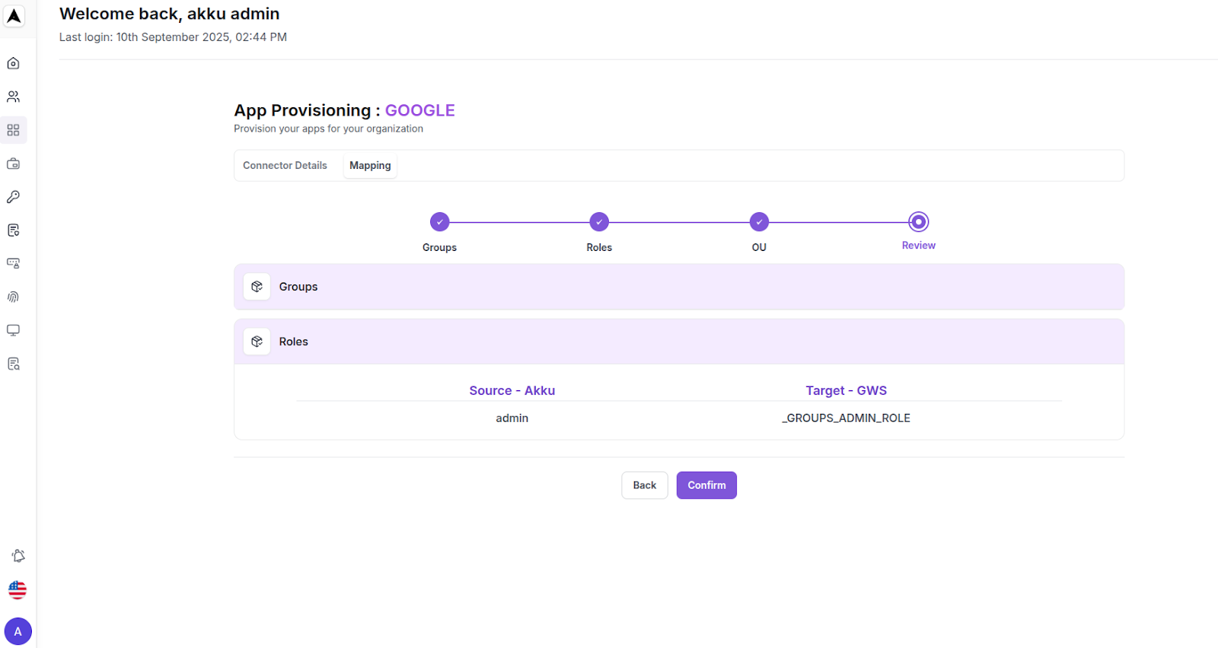Expand the Groups review section

point(679,287)
